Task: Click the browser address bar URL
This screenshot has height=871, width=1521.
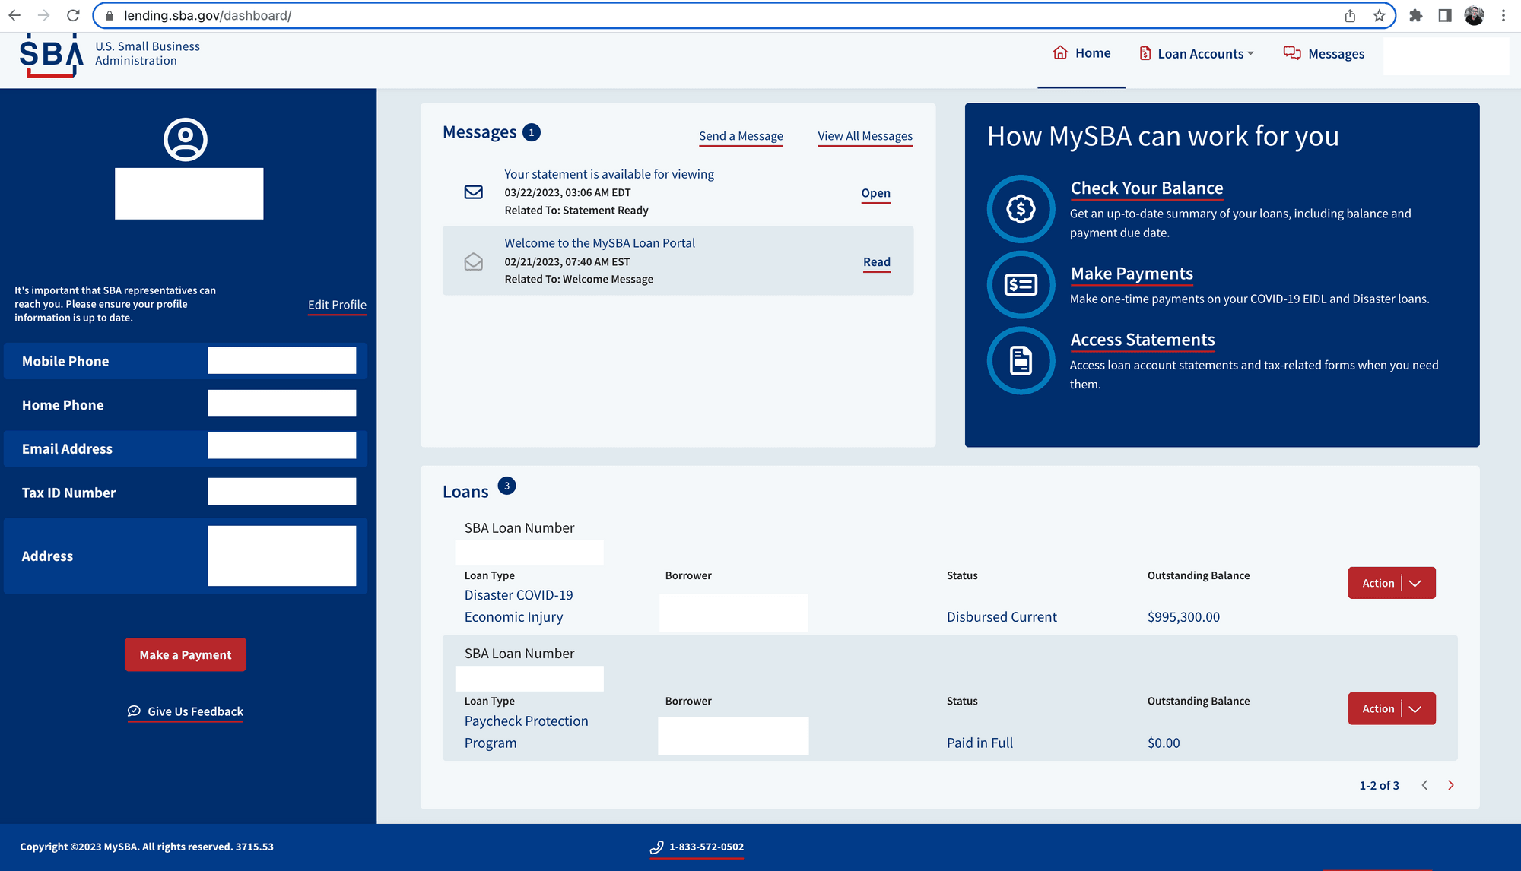Action: [x=208, y=15]
